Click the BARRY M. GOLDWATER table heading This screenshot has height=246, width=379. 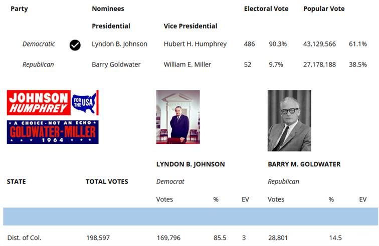click(304, 164)
